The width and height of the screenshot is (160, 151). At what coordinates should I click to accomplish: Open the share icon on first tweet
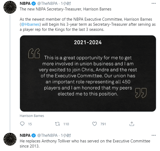click(x=132, y=124)
